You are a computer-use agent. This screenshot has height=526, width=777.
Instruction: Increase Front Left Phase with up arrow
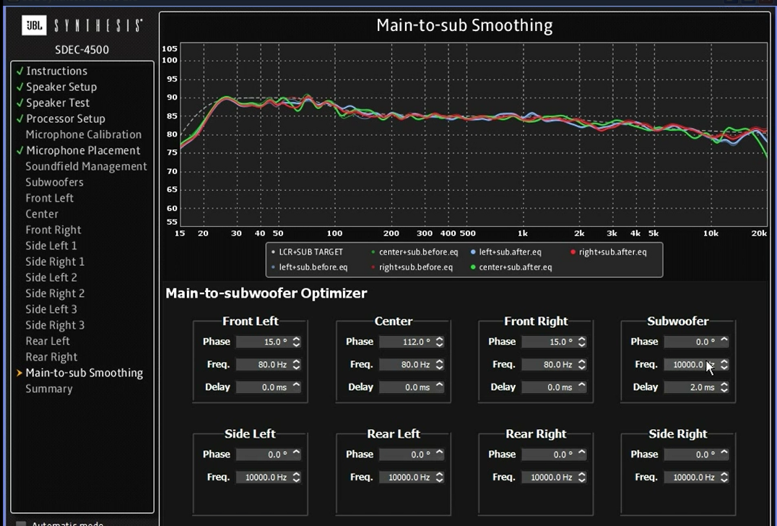coord(297,339)
